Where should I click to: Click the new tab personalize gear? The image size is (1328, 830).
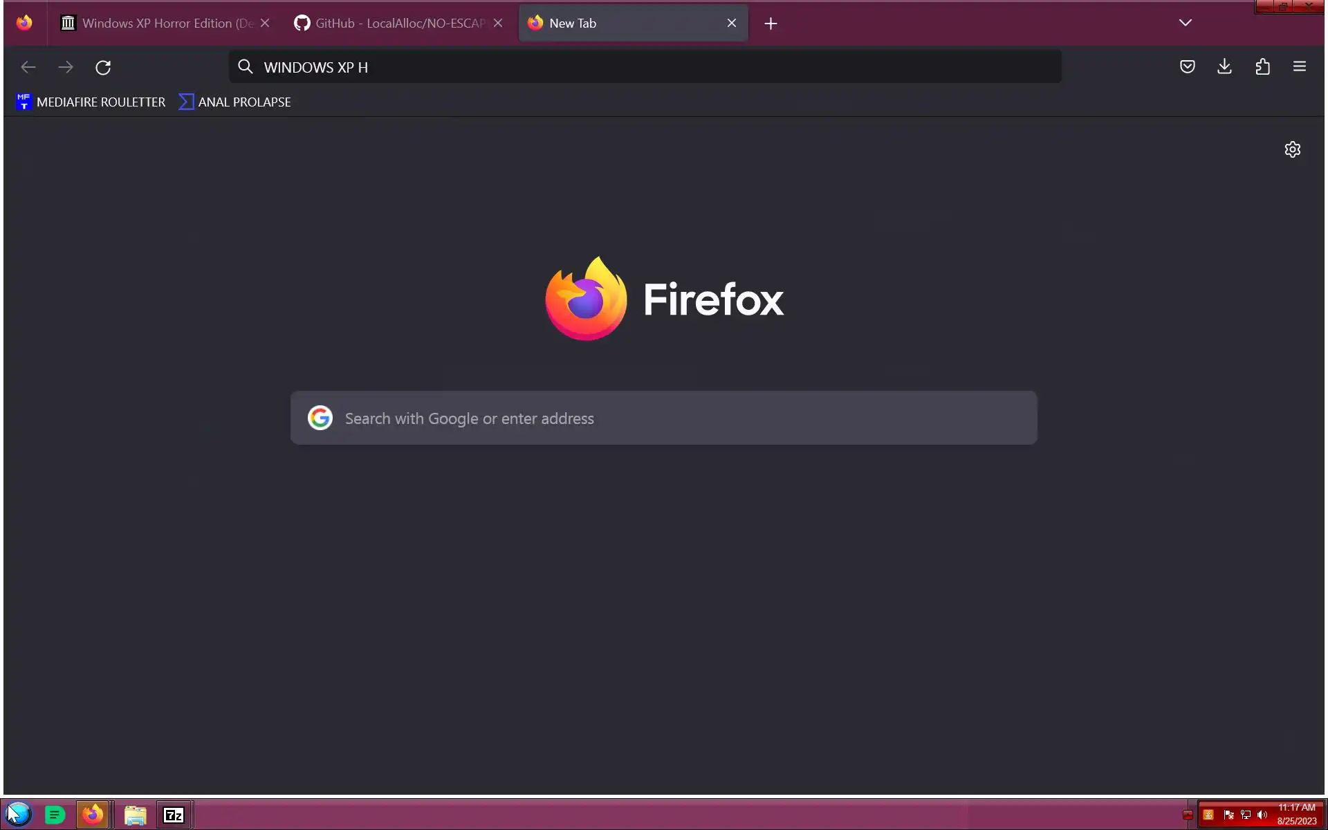(1292, 149)
